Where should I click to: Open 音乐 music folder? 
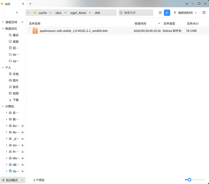(14, 87)
